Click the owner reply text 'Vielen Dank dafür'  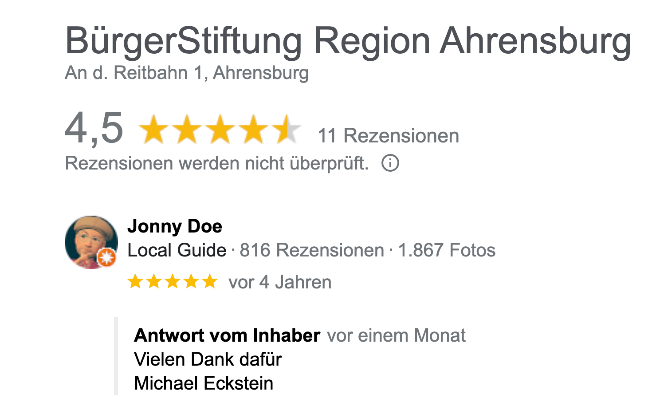coord(208,359)
